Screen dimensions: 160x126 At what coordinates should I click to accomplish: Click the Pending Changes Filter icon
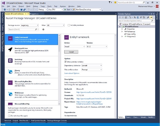point(130,17)
